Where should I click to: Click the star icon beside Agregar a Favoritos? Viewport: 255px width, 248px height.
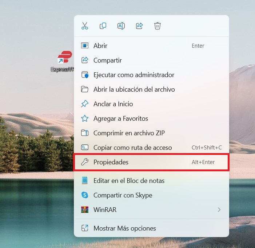tap(85, 119)
